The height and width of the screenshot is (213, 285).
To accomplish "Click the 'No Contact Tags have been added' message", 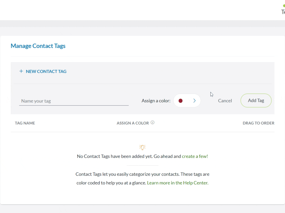I will (x=129, y=156).
